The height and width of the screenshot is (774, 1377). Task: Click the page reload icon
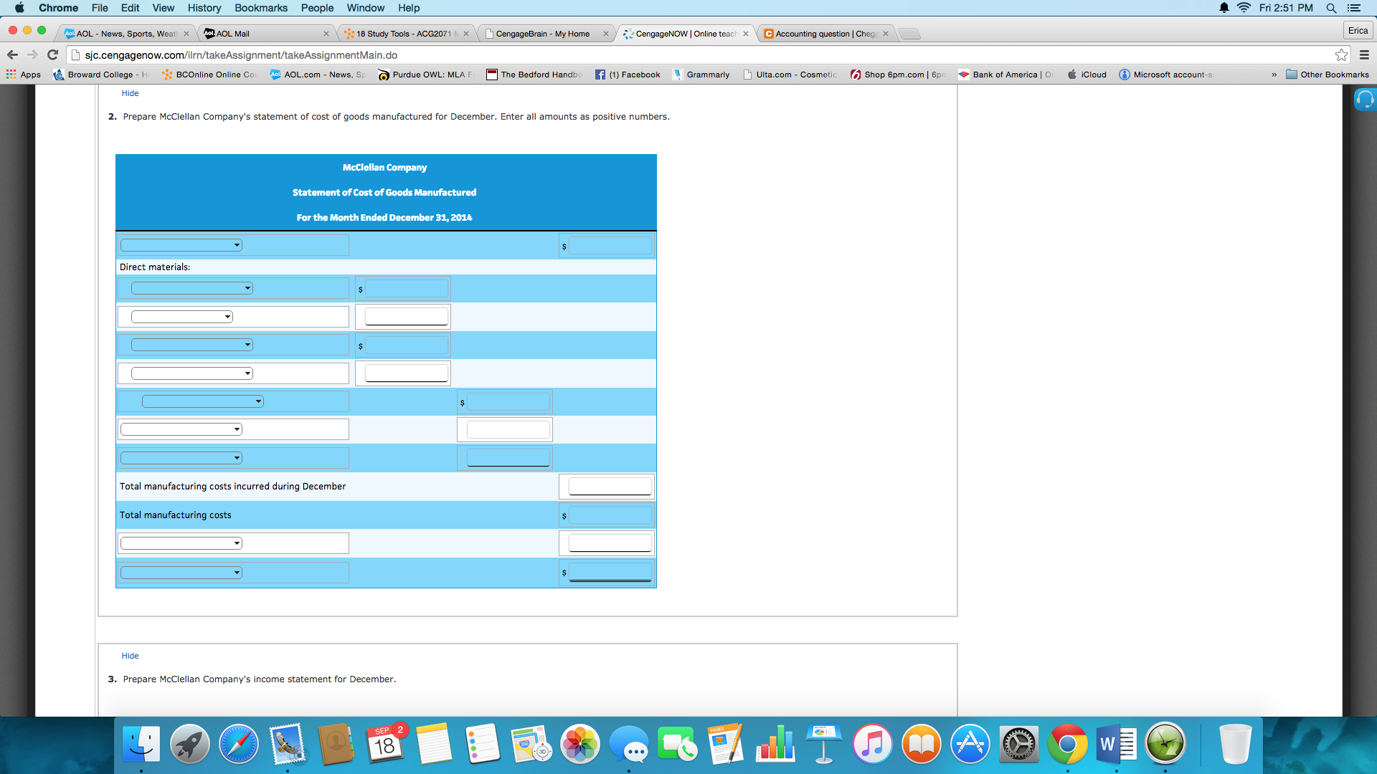[52, 54]
